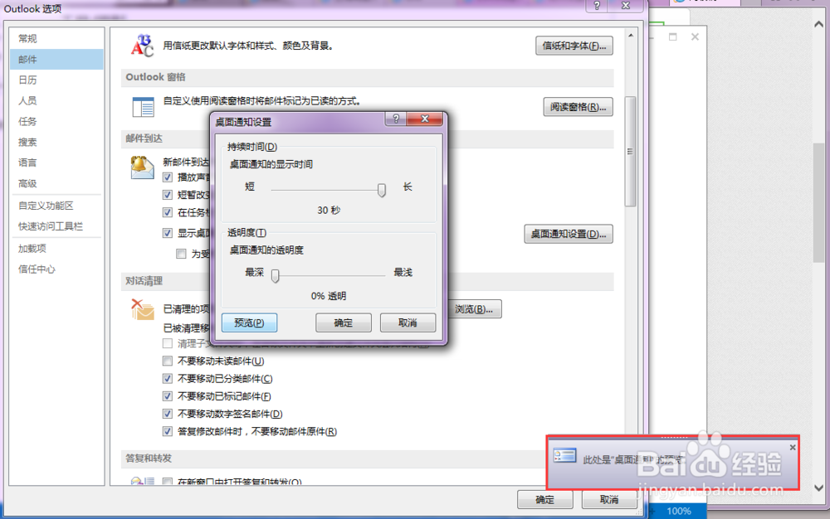Screen dimensions: 830x519
Task: Toggle the 短暂改变 mouse pointer checkbox
Action: click(x=168, y=195)
